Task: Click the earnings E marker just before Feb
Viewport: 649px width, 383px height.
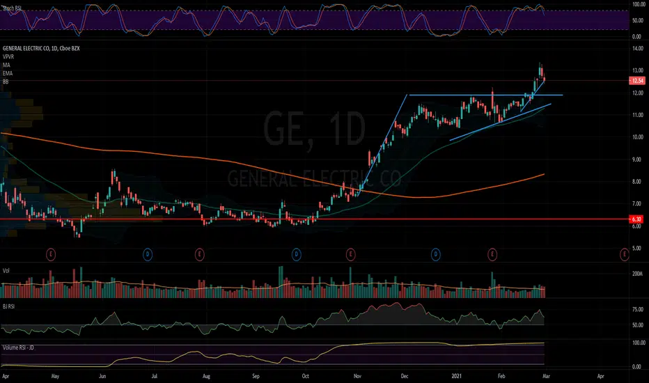Action: tap(492, 254)
